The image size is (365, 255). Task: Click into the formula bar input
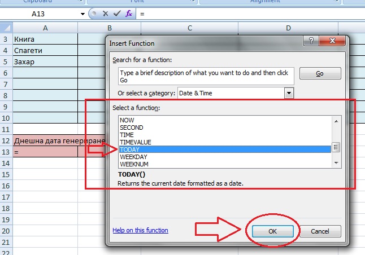tap(251, 14)
